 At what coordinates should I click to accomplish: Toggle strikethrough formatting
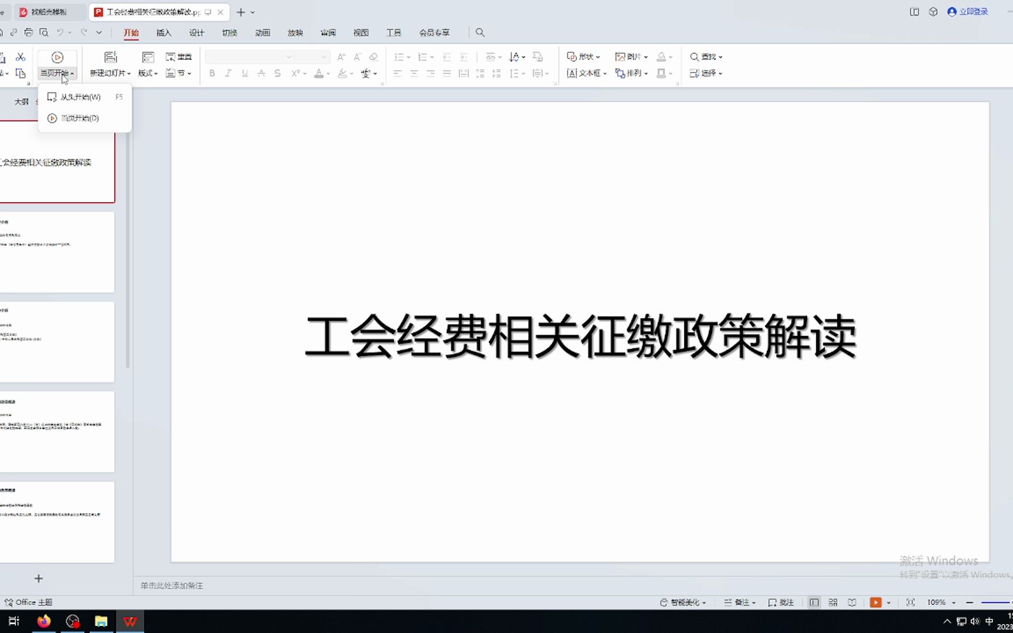click(x=261, y=73)
